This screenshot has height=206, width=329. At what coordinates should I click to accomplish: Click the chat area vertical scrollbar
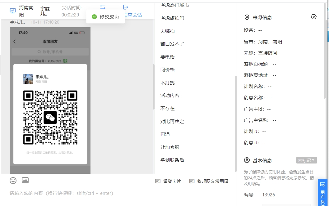pyautogui.click(x=154, y=87)
